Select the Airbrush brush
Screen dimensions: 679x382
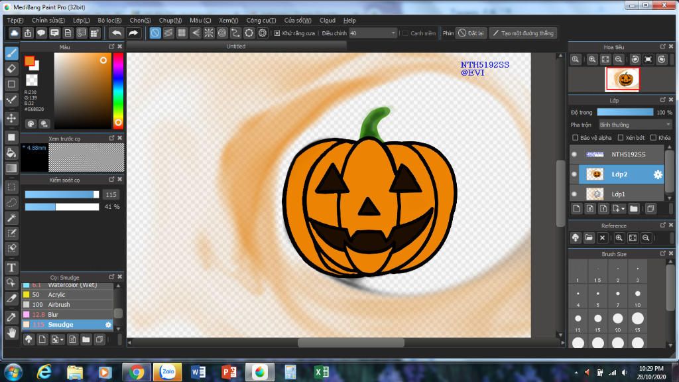[68, 304]
